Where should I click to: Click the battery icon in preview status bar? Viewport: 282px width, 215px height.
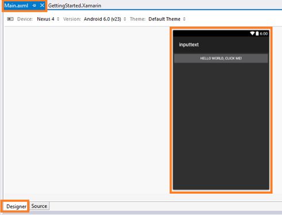(257, 33)
